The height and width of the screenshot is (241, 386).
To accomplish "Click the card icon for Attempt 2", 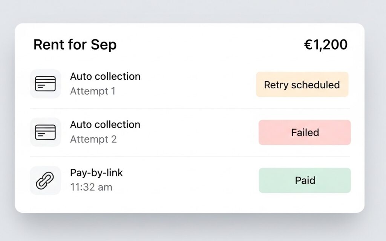I will pos(45,132).
